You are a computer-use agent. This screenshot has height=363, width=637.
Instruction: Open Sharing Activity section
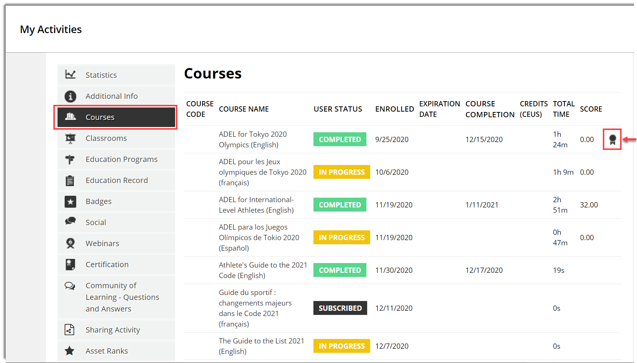coord(116,330)
